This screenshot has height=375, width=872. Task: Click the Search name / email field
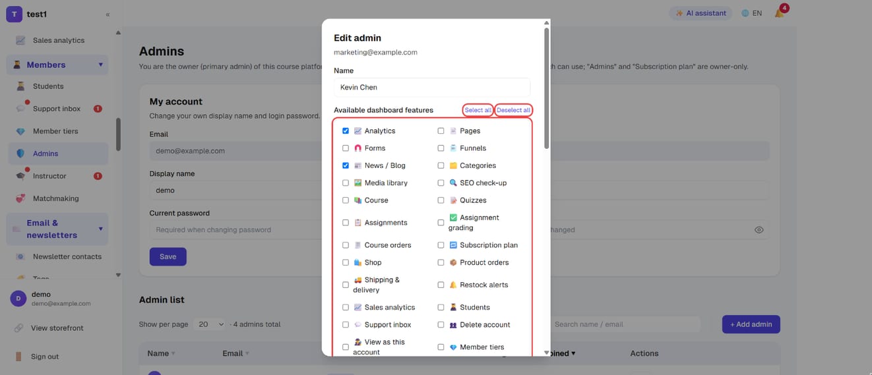[624, 324]
